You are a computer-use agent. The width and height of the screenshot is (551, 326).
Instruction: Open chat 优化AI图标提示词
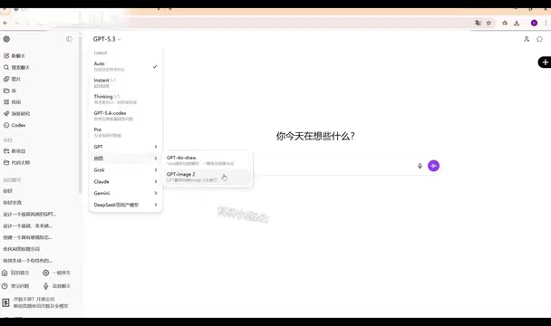click(x=22, y=249)
